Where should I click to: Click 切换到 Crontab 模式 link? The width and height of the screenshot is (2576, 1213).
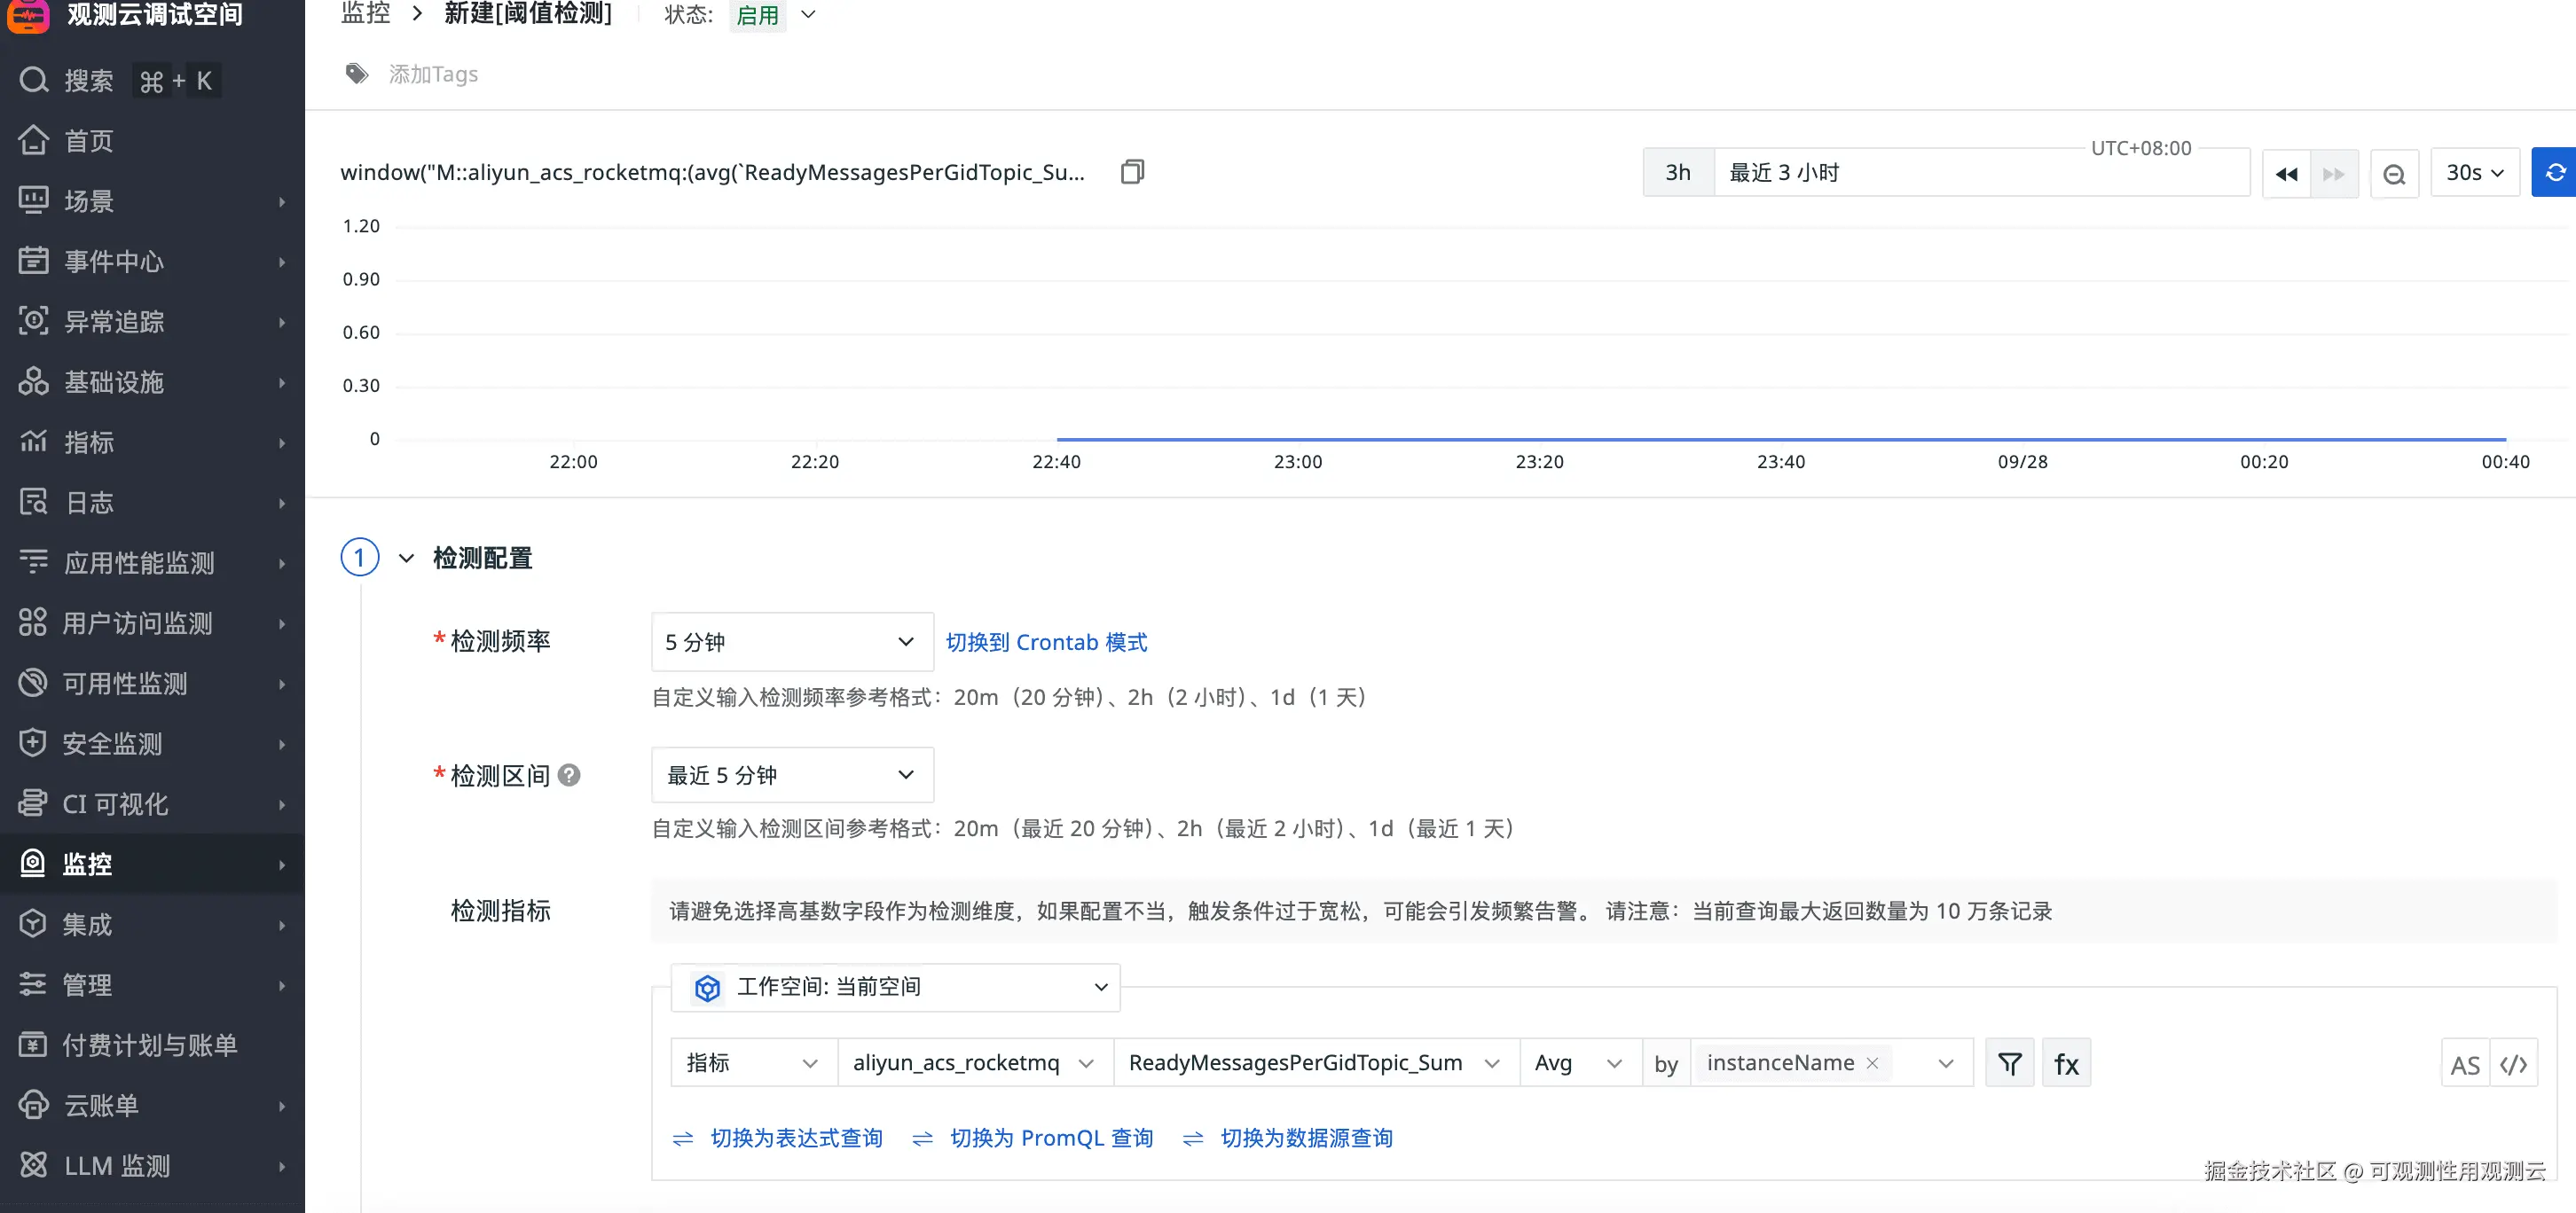click(x=1046, y=642)
